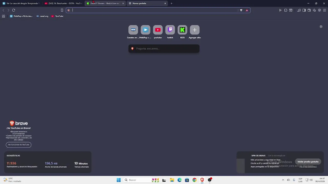Click Ver funciones de YouTube button
The image size is (328, 184).
click(x=18, y=145)
